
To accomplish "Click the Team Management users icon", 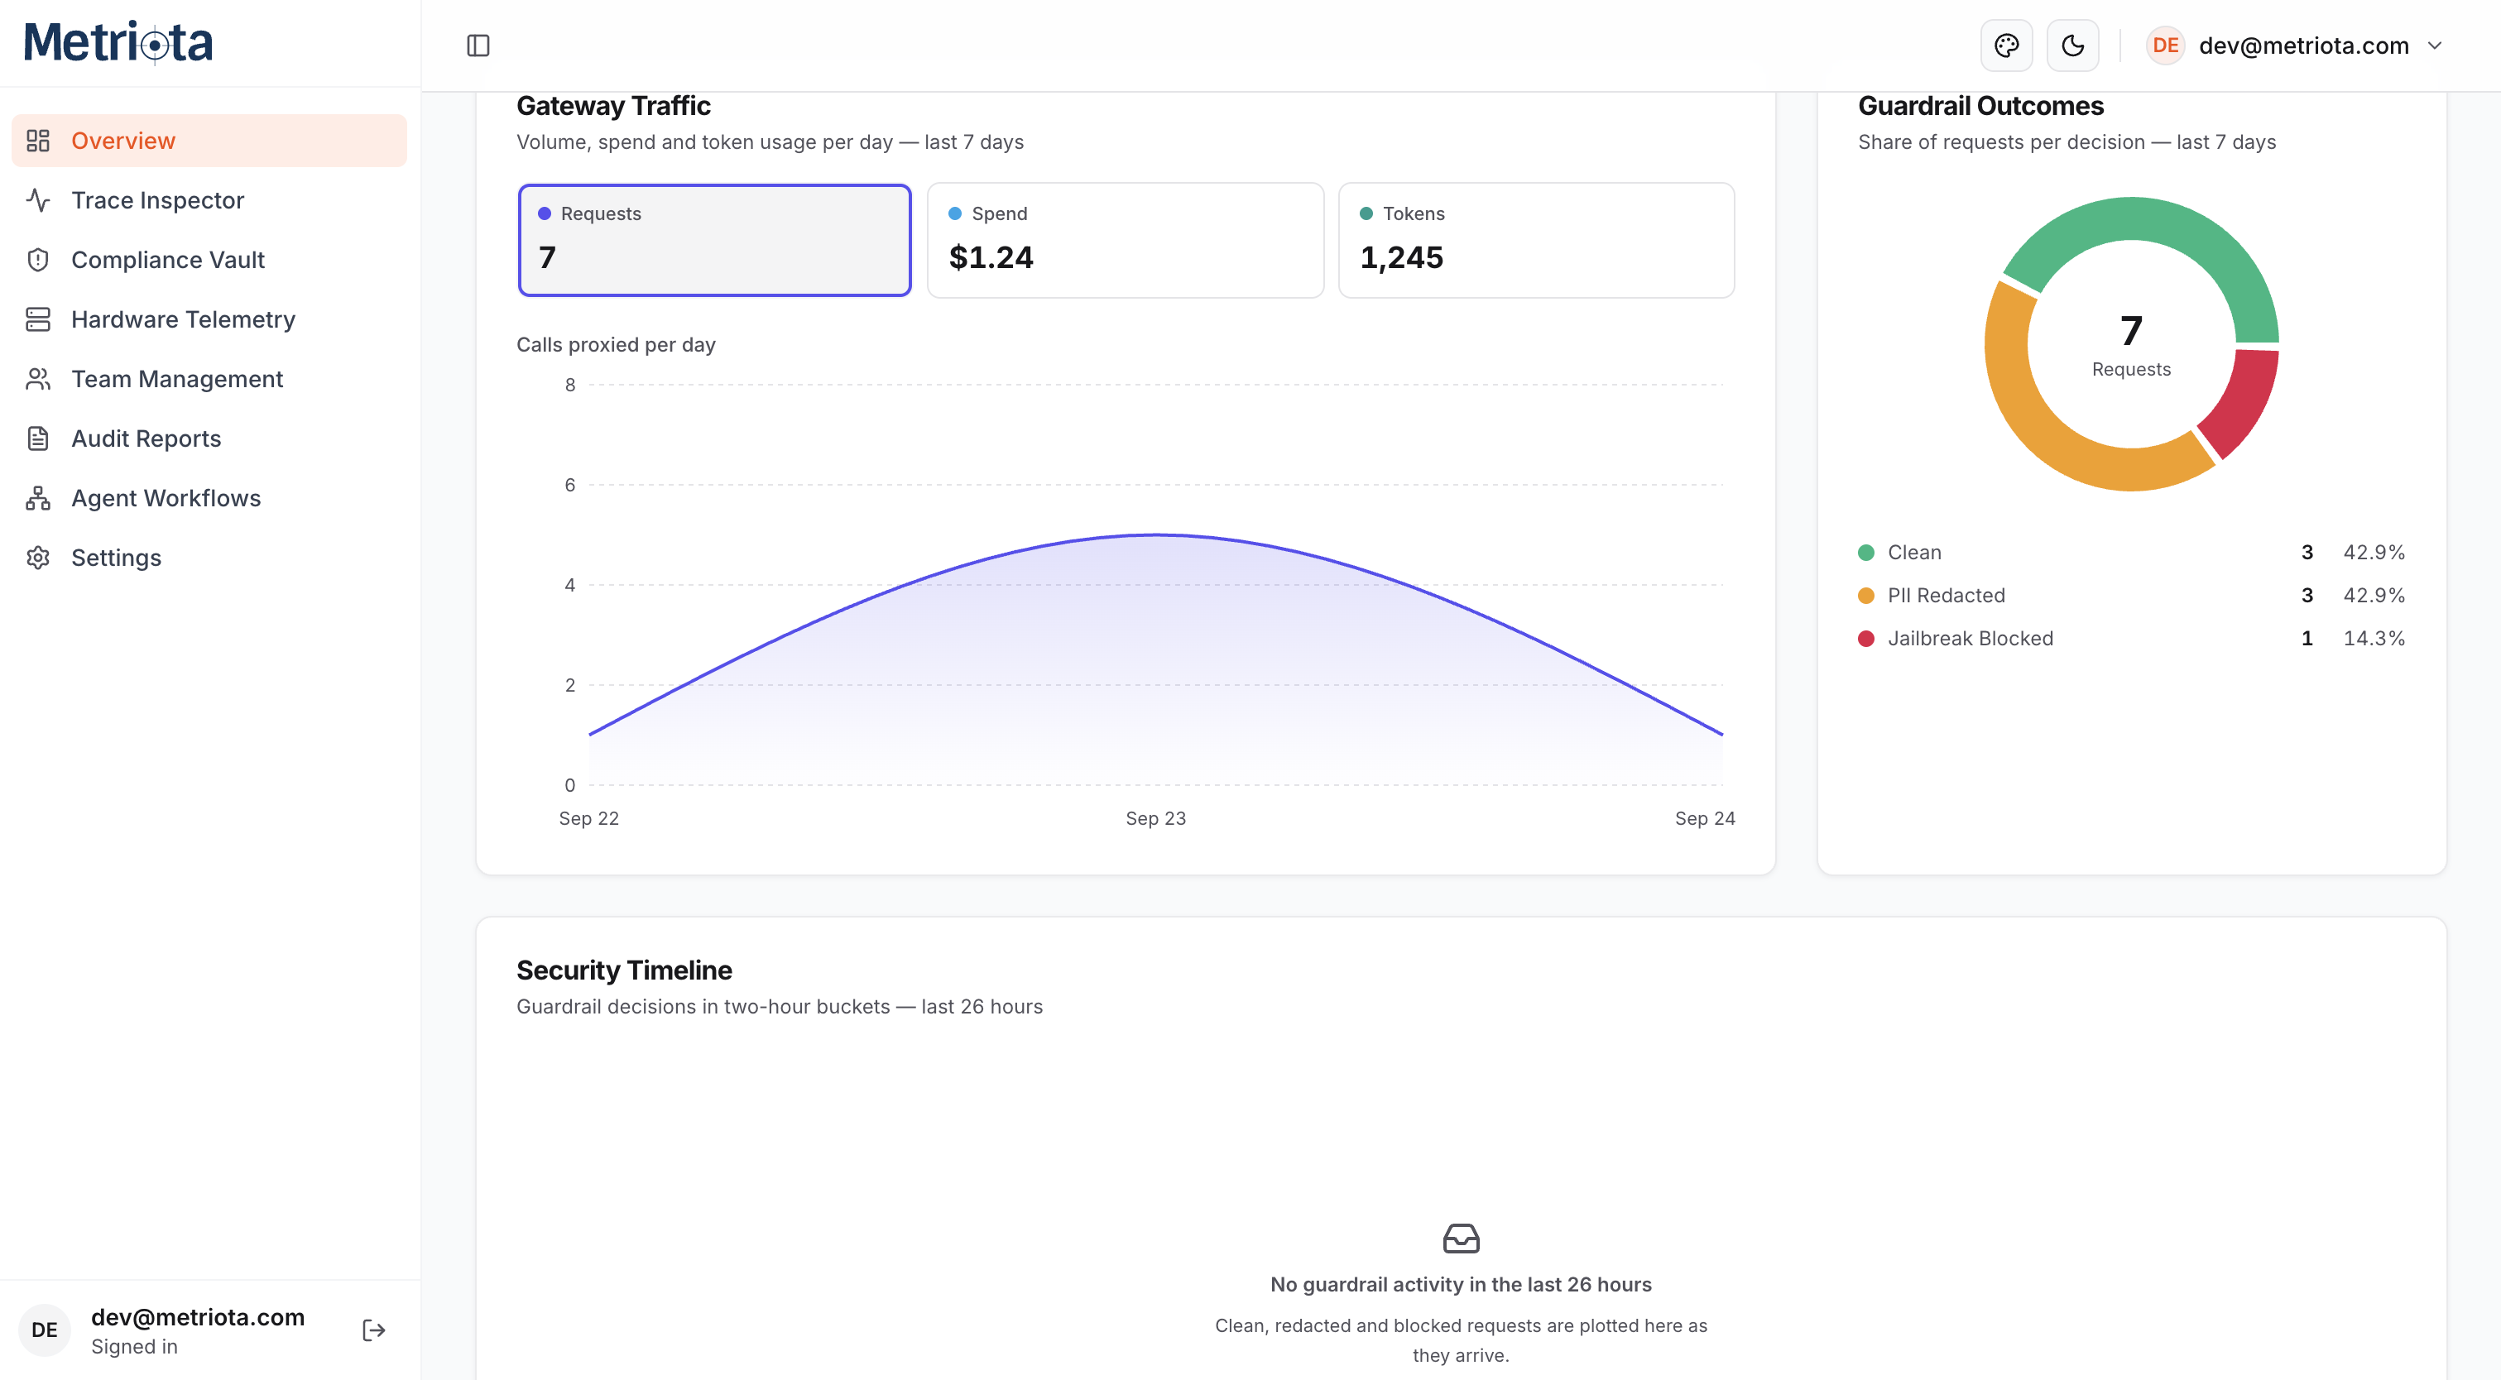I will click(38, 378).
